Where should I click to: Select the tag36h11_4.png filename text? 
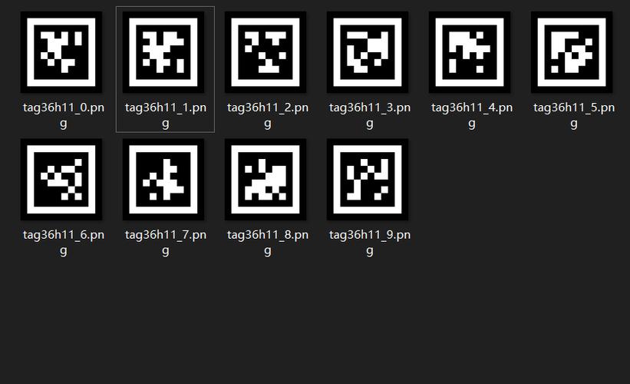pos(472,115)
